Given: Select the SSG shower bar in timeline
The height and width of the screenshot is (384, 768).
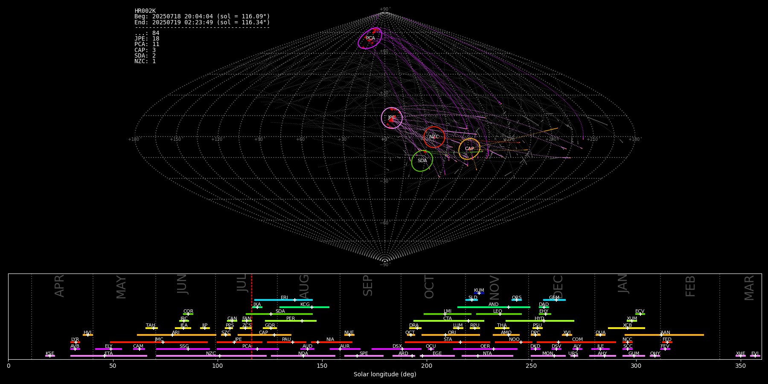Looking at the screenshot, I should pos(183,349).
